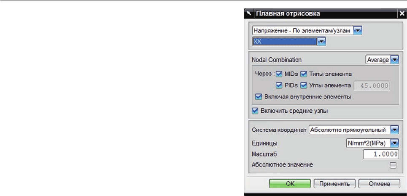
Task: Uncheck the MIDs checkbox
Action: click(279, 74)
